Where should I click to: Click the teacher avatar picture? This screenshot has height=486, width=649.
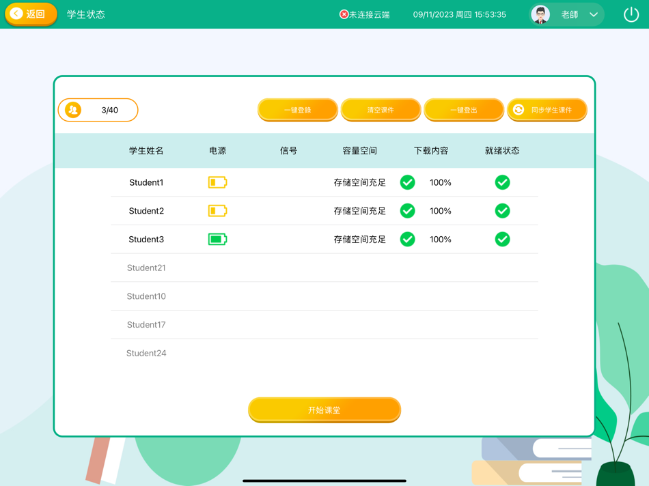540,14
